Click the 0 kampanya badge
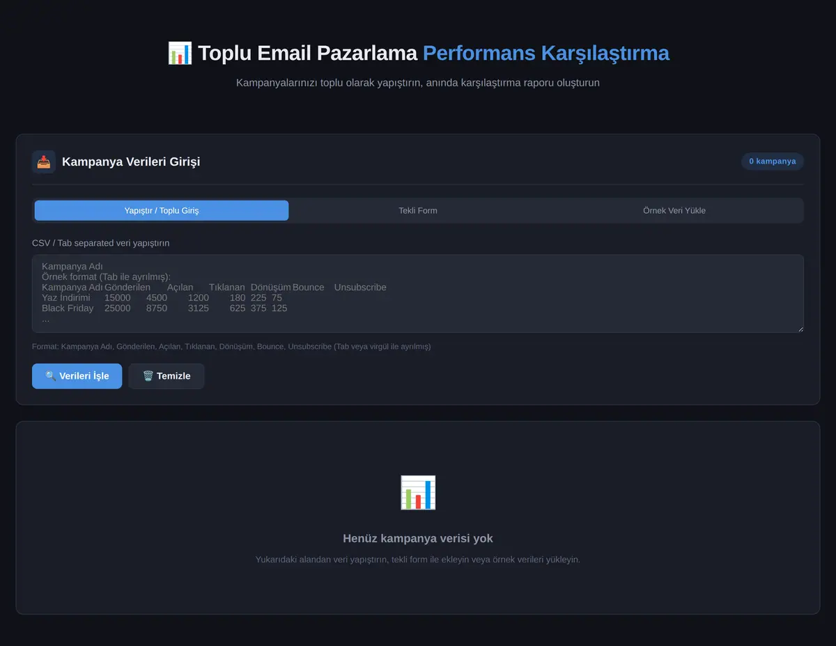The width and height of the screenshot is (836, 646). 773,161
